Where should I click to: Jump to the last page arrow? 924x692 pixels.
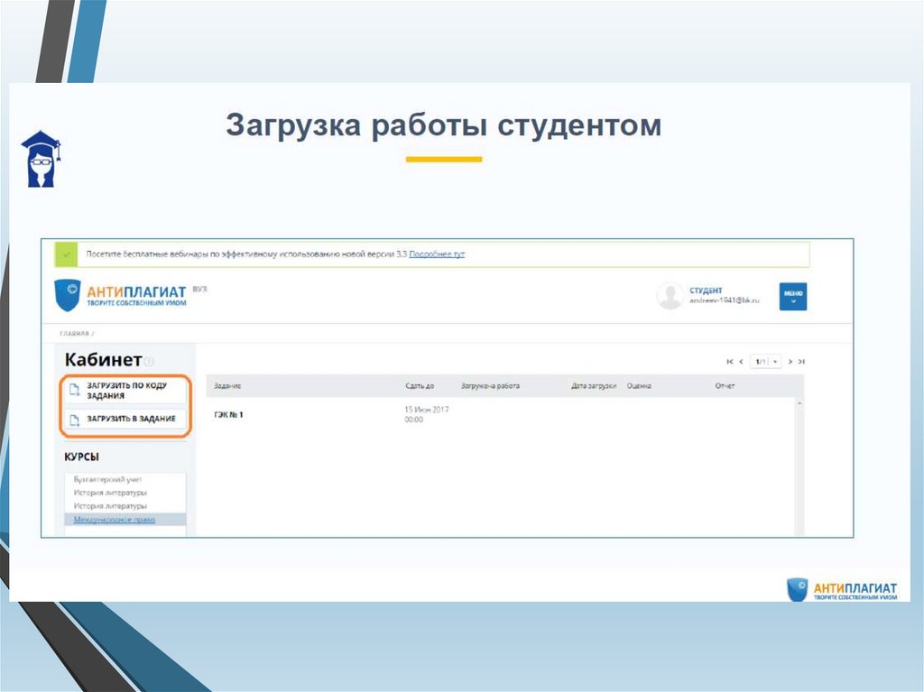(801, 362)
